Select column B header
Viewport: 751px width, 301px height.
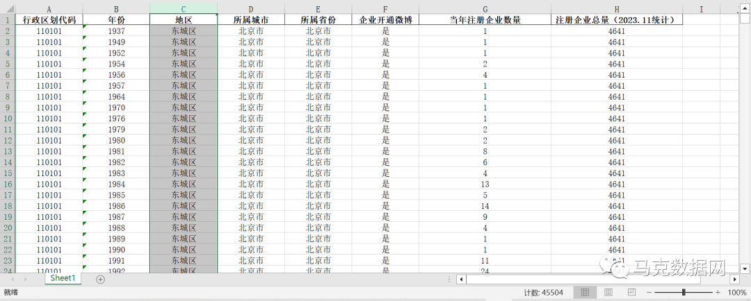coord(116,9)
